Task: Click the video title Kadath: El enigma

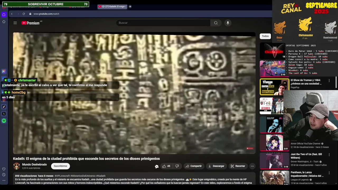Action: click(x=86, y=159)
